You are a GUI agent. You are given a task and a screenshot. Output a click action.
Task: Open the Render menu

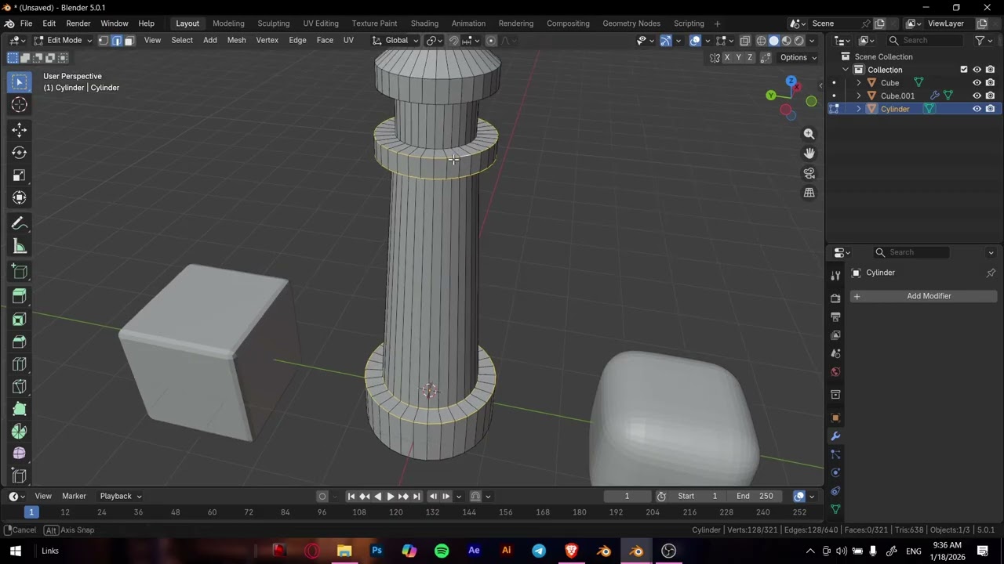click(x=78, y=23)
